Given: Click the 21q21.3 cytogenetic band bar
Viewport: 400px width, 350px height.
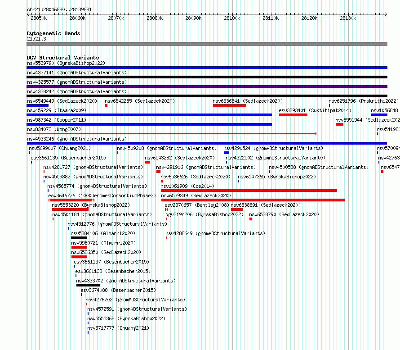Looking at the screenshot, I should [207, 44].
